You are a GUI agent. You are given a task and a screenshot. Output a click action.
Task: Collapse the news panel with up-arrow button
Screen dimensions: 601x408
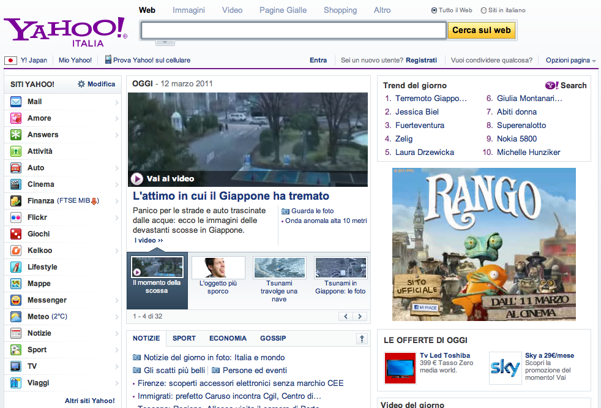click(362, 339)
